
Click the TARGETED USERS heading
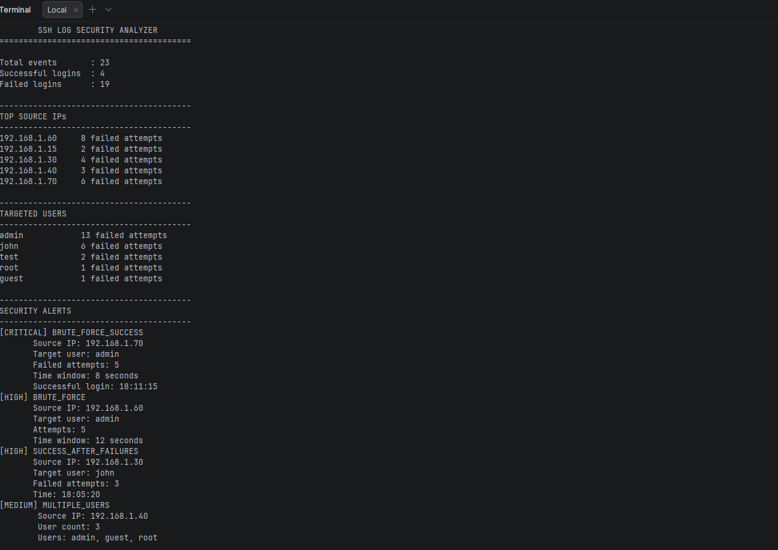coord(33,214)
